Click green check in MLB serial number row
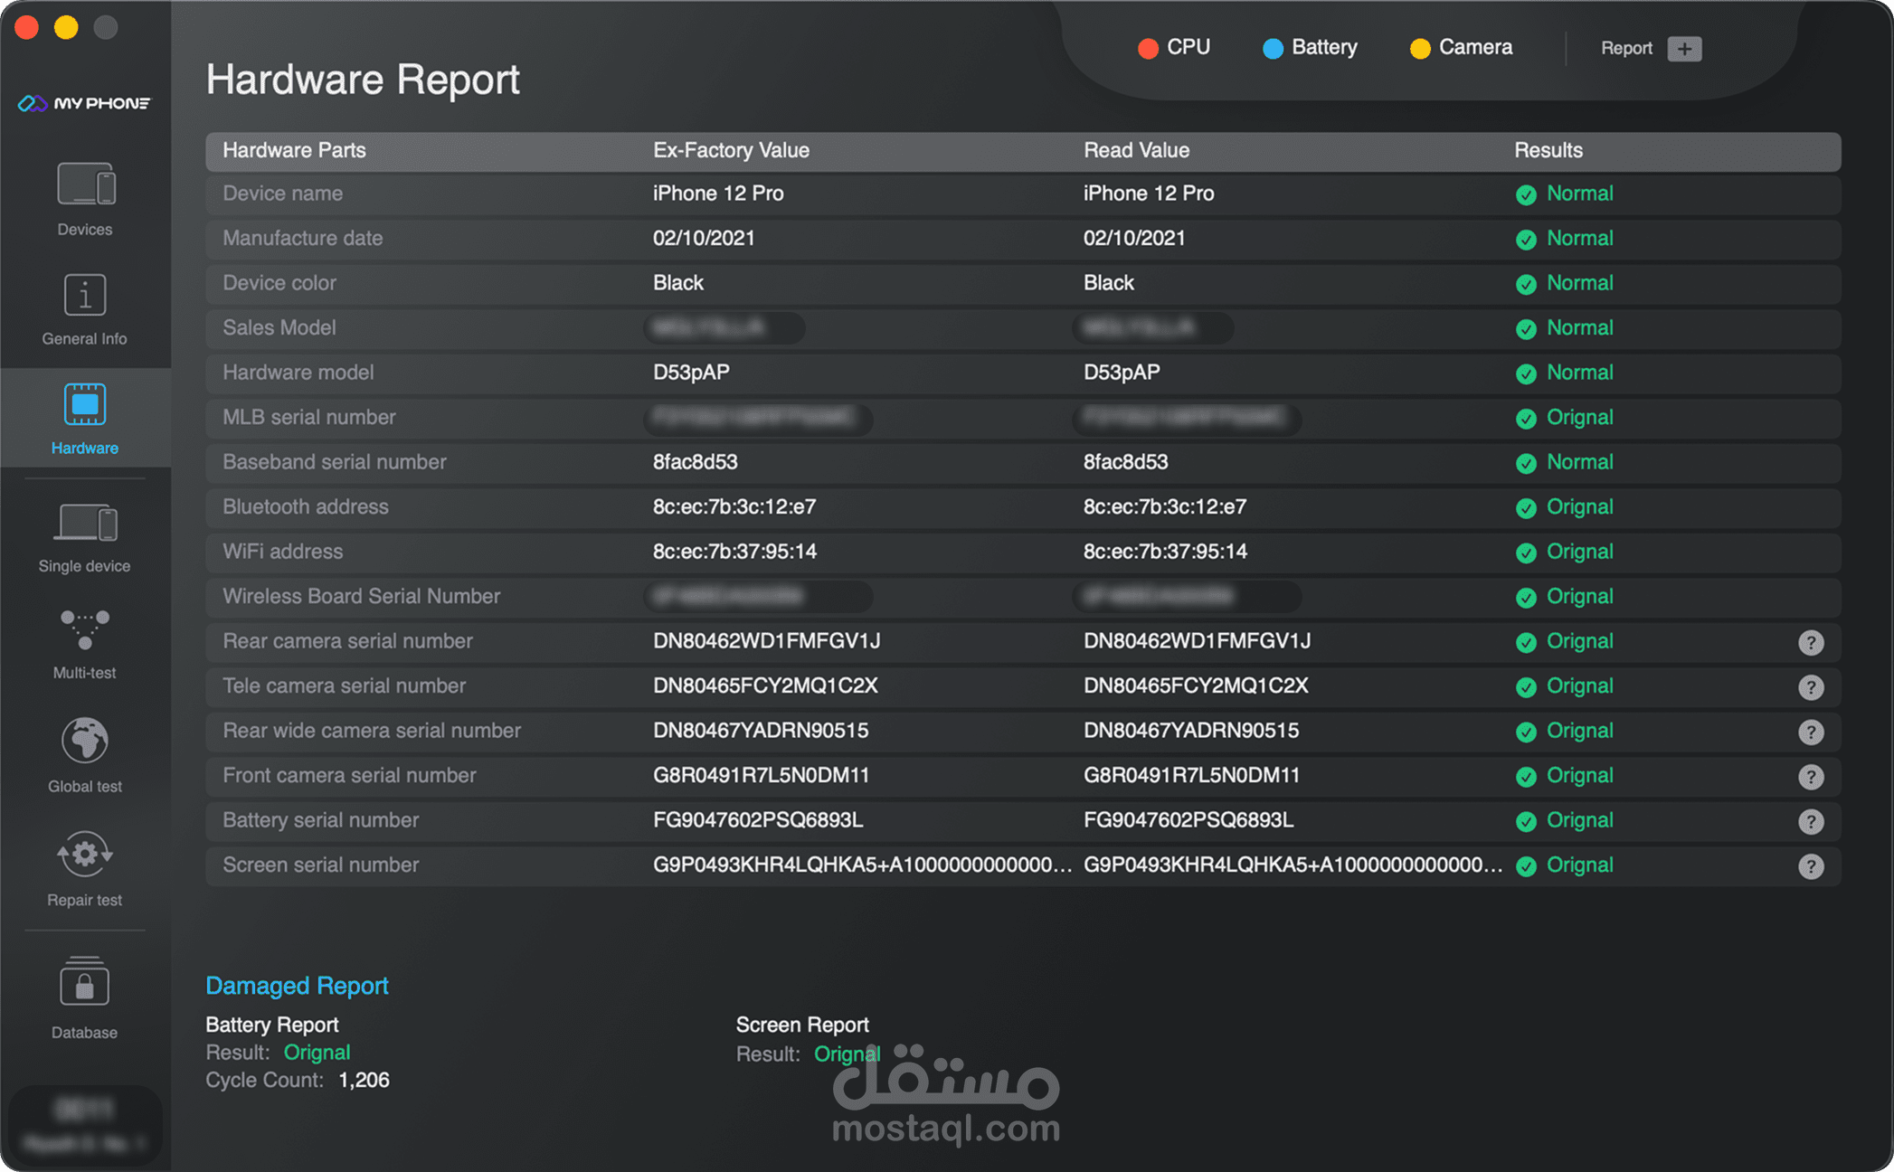This screenshot has height=1172, width=1894. coord(1526,419)
